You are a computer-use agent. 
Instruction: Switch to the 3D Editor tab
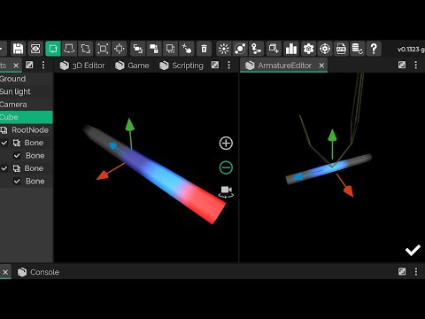point(82,66)
